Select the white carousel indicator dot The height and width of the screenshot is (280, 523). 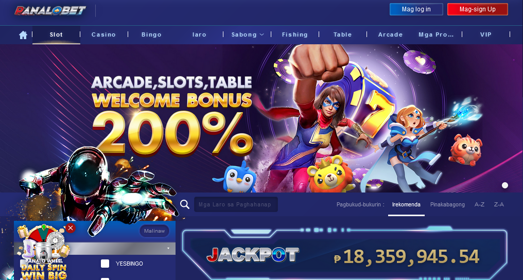point(505,185)
